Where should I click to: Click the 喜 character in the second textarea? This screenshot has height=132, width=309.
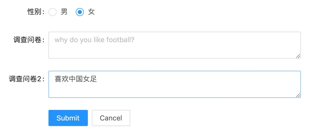tap(58, 79)
